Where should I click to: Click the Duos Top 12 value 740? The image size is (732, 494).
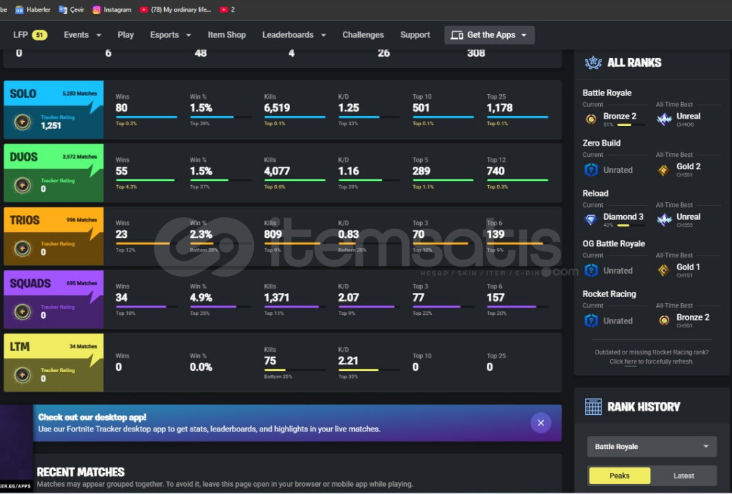(x=495, y=171)
